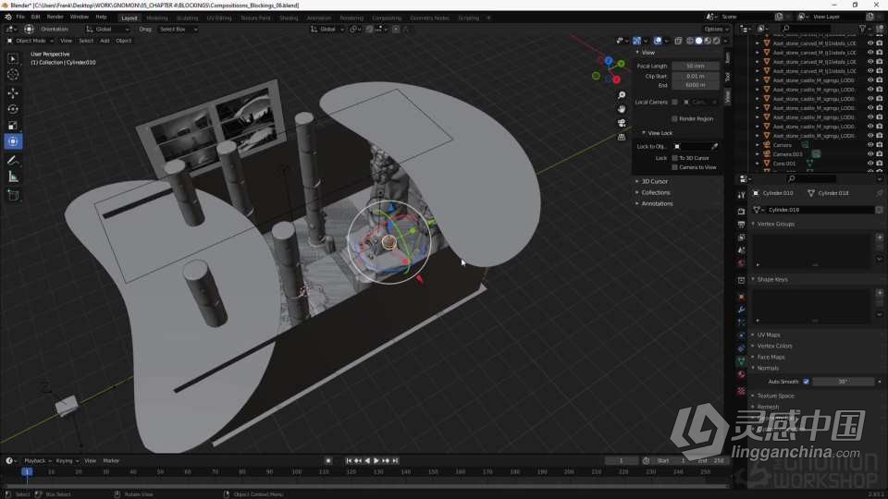Viewport: 888px width, 499px height.
Task: Tick Camera to View checkbox
Action: tap(674, 167)
